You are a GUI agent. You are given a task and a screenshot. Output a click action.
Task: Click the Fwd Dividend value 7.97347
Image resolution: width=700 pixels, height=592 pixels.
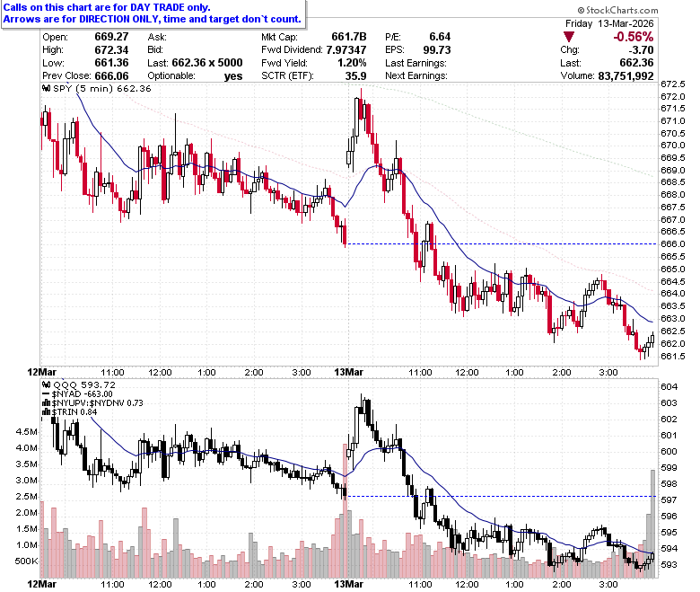click(346, 49)
